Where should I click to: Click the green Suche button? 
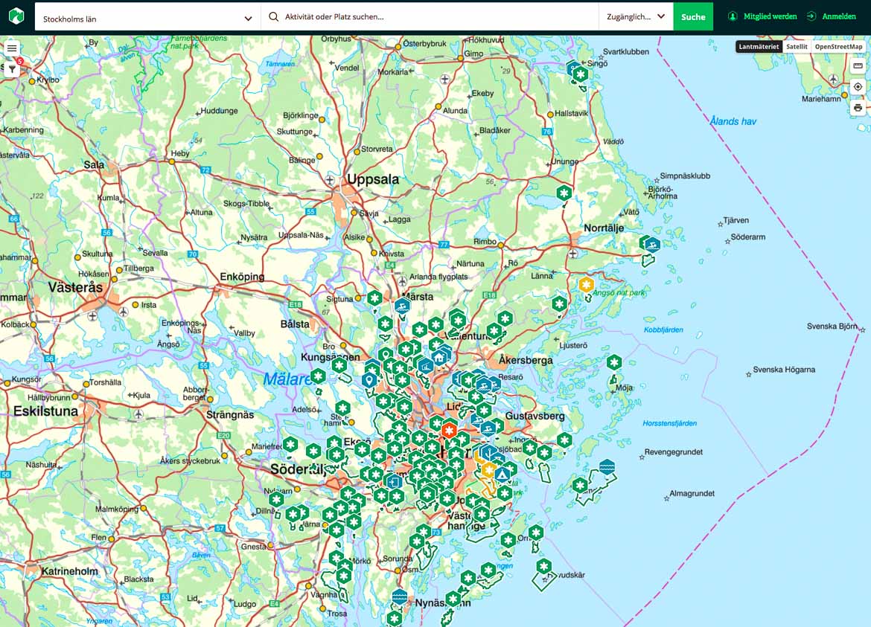(x=693, y=16)
